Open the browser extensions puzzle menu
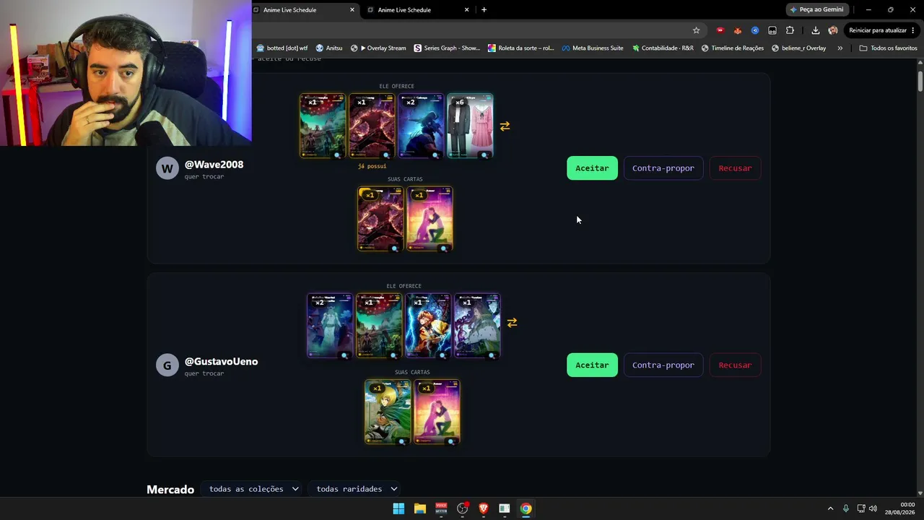The height and width of the screenshot is (520, 924). pyautogui.click(x=790, y=30)
